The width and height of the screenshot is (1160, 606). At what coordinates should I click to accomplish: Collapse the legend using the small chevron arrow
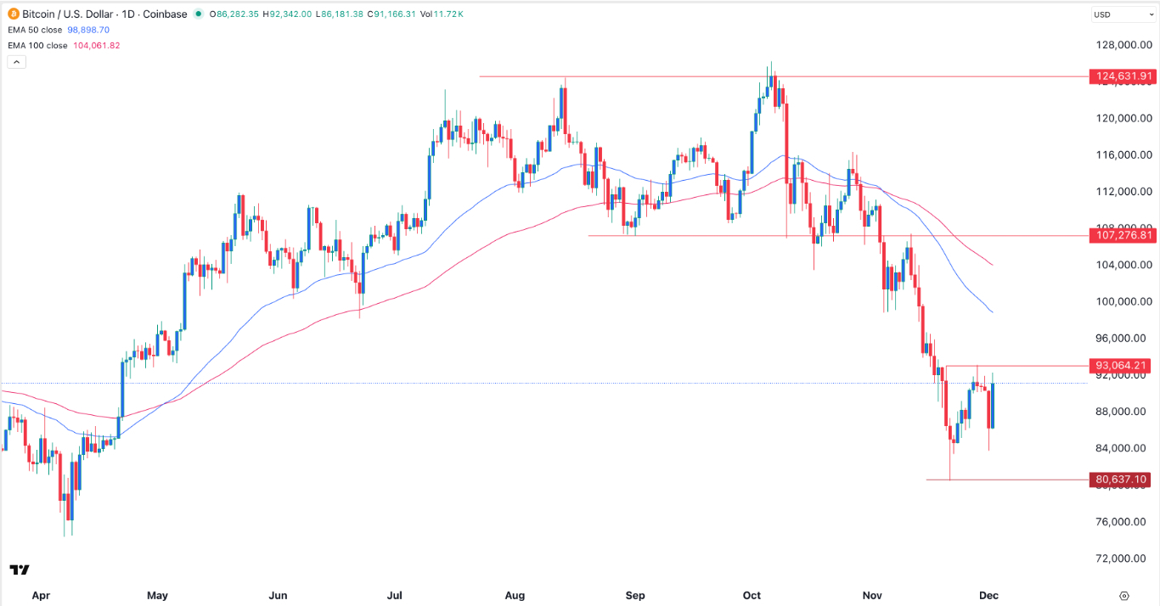point(16,61)
